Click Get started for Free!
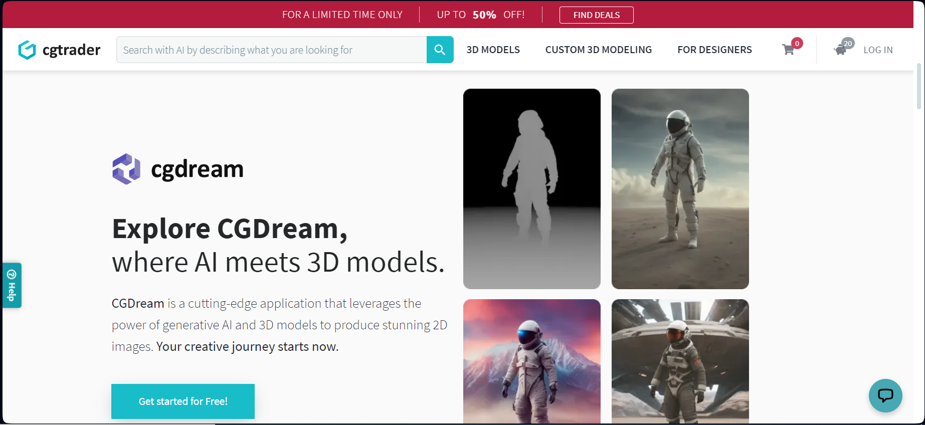 (183, 401)
